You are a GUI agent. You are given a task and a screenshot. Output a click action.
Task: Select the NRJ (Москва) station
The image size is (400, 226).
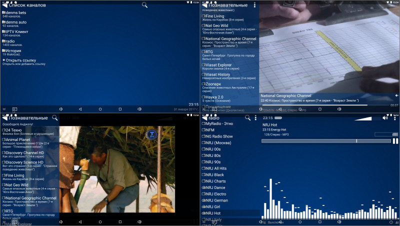pyautogui.click(x=230, y=143)
